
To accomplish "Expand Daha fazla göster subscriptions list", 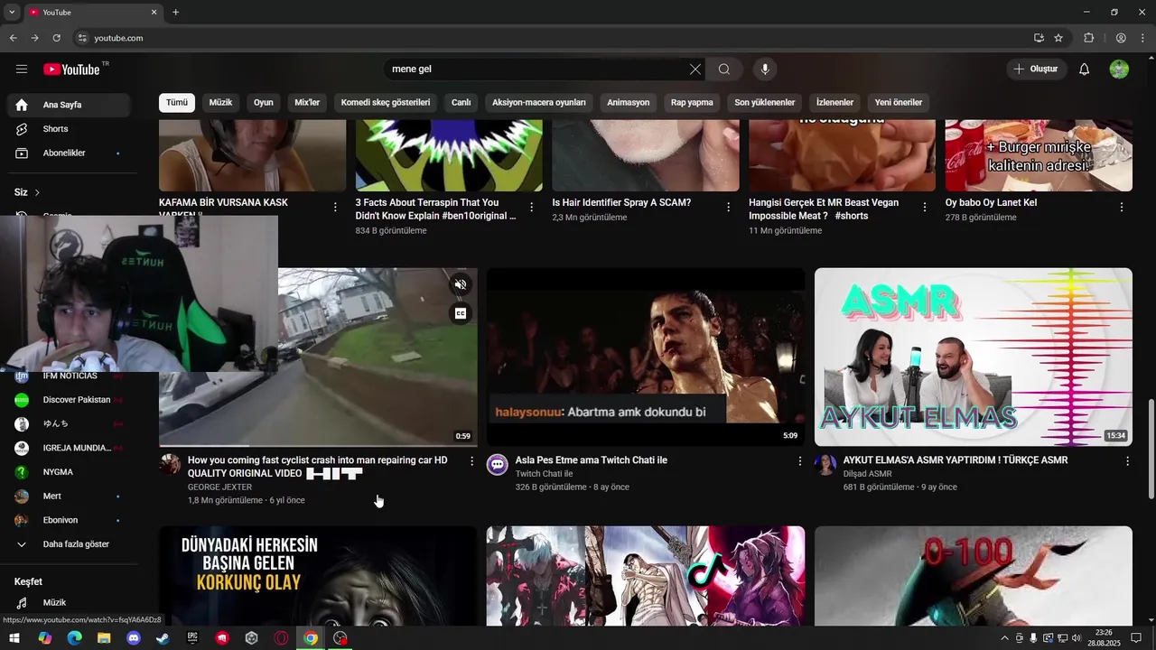I will click(69, 544).
